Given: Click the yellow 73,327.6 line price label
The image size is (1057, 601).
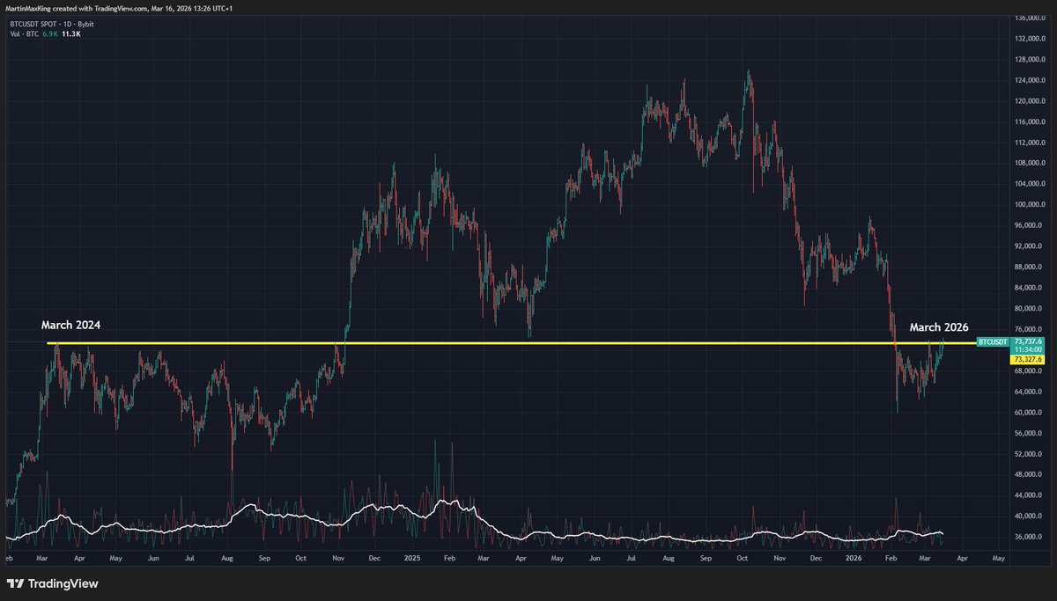Looking at the screenshot, I should [x=1027, y=359].
